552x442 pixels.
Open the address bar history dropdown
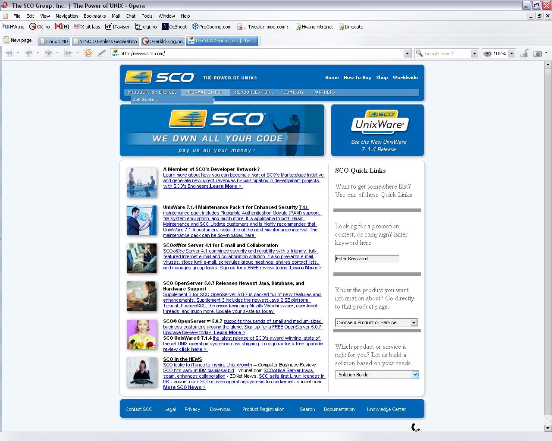[x=407, y=54]
